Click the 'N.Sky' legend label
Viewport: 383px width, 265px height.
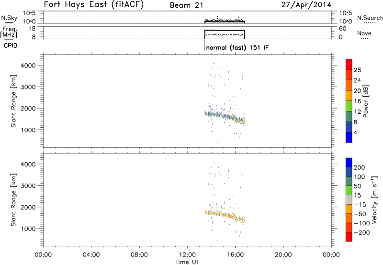(9, 18)
